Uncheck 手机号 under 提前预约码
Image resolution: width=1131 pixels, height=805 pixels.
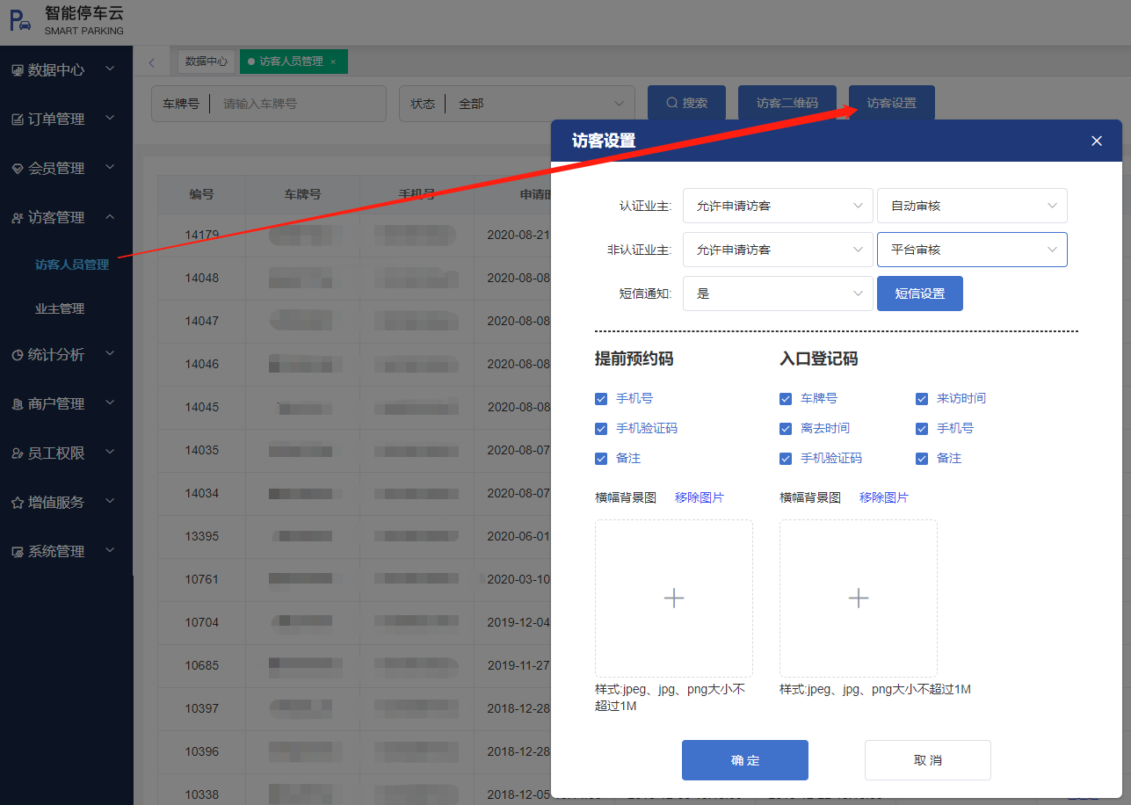[x=601, y=399]
